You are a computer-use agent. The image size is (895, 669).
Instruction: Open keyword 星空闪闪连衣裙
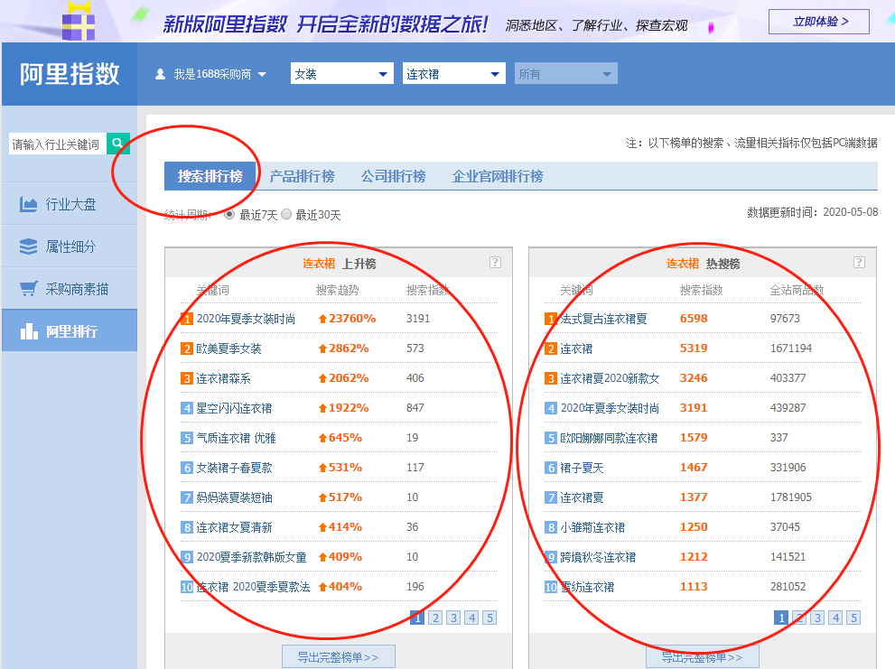(x=234, y=408)
